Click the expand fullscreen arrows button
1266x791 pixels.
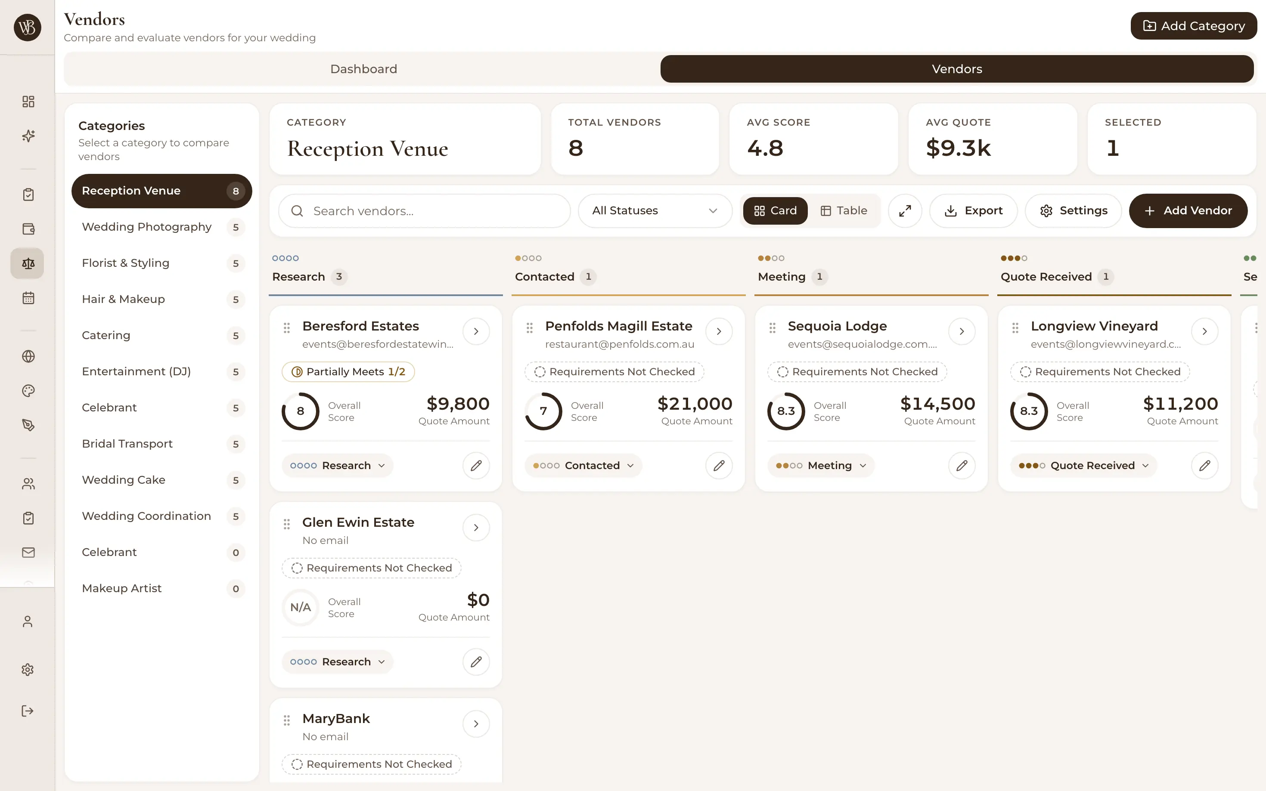(x=905, y=211)
